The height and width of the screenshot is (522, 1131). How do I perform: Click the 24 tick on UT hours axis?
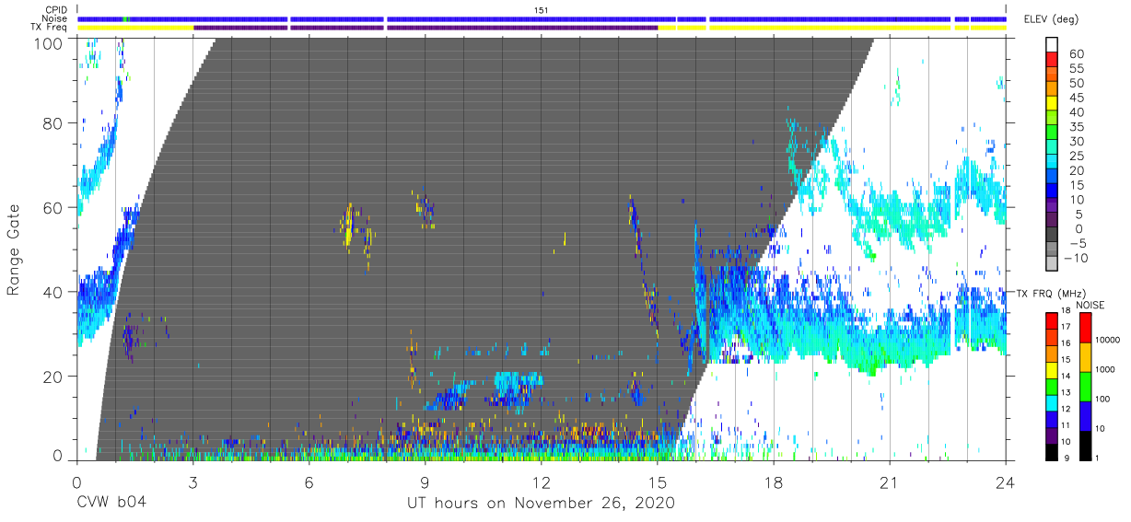click(x=1006, y=482)
